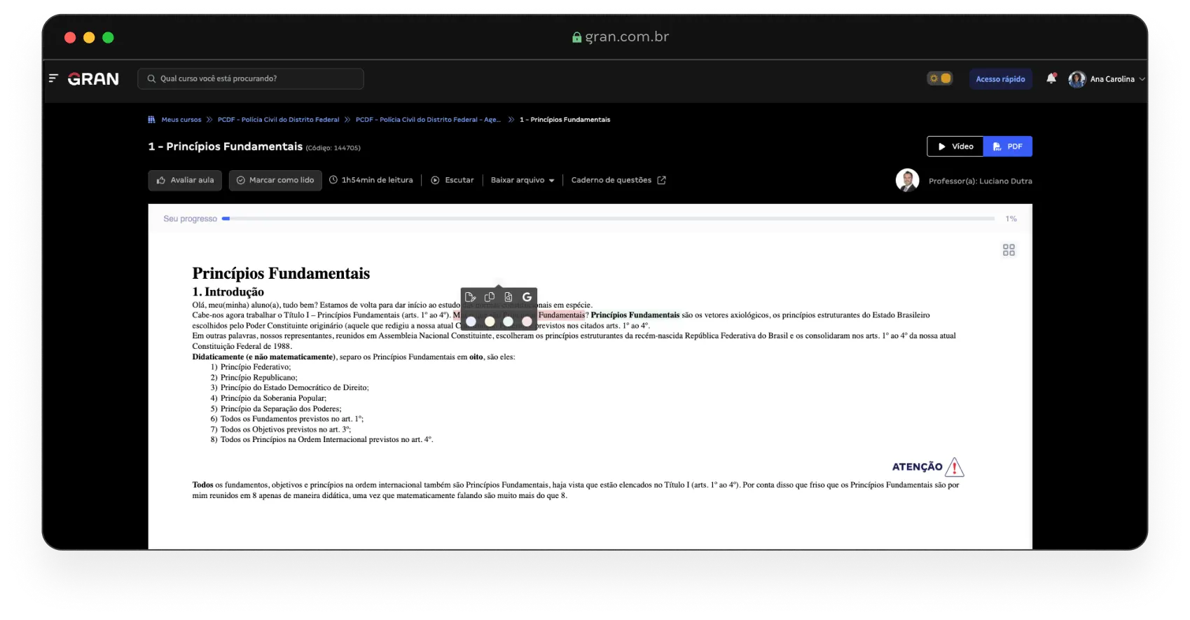Choose the yellow highlight color

[x=490, y=322]
